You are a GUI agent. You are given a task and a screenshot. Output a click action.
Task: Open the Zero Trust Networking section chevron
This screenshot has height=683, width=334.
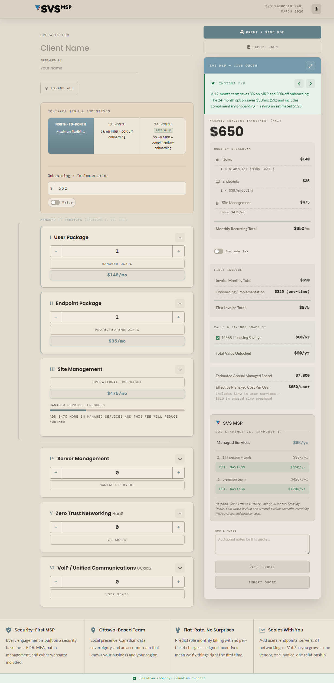pyautogui.click(x=180, y=513)
